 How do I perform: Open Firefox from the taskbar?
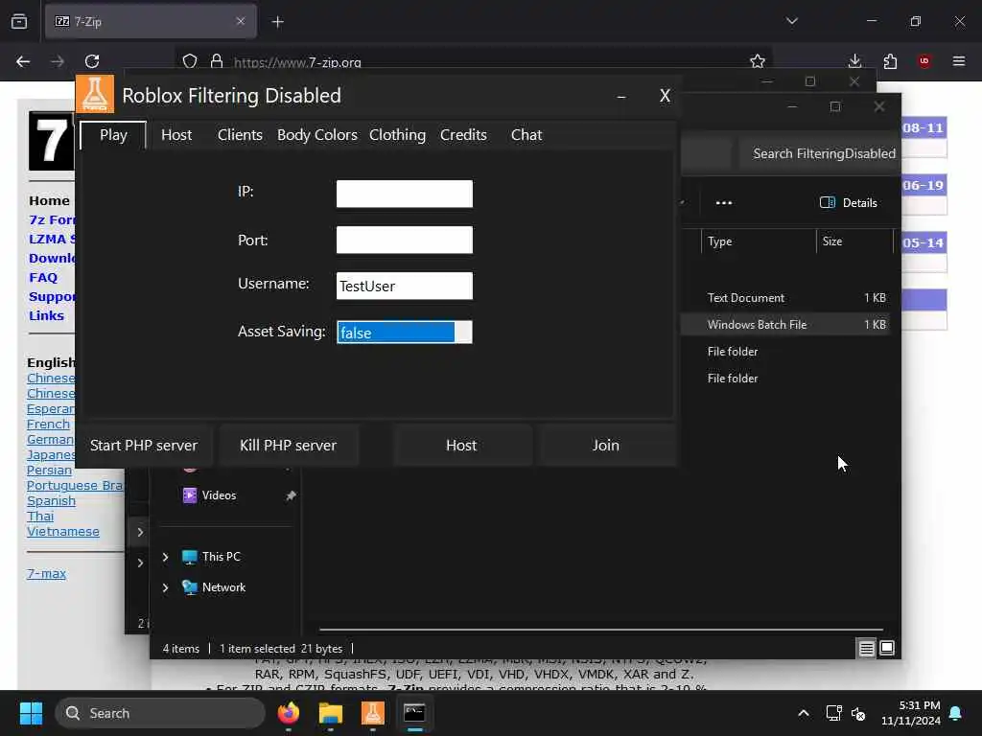289,713
